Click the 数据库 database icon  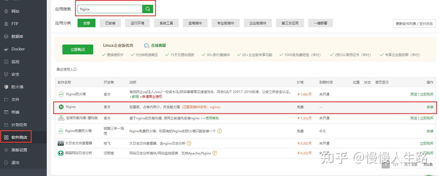click(x=6, y=36)
